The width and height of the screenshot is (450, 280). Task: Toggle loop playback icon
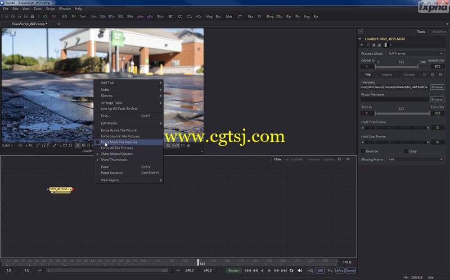pyautogui.click(x=291, y=270)
